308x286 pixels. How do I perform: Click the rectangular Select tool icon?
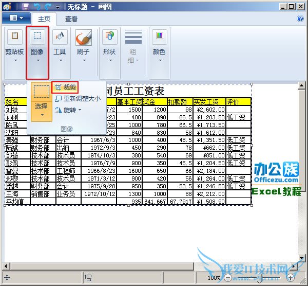click(41, 93)
